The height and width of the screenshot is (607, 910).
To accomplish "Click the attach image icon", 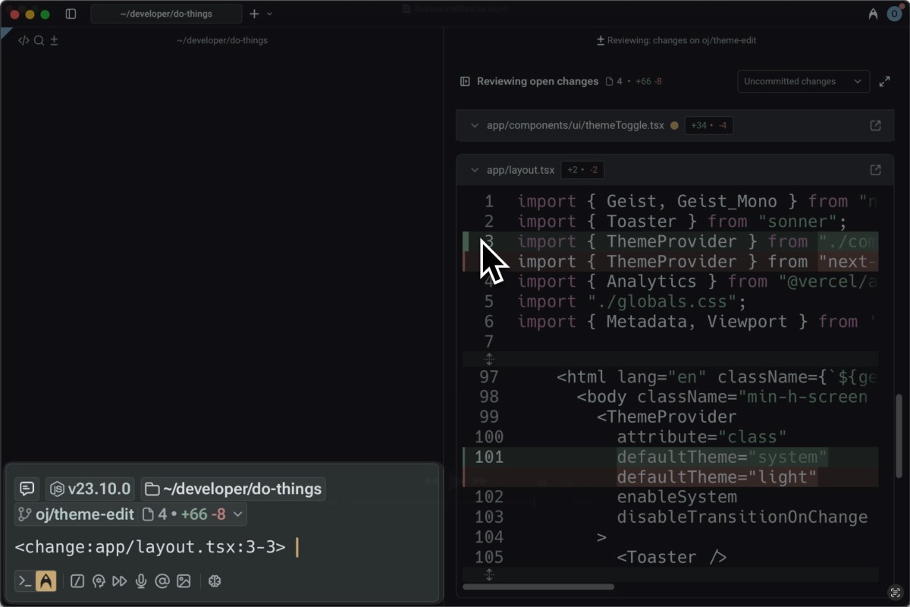I will [184, 581].
